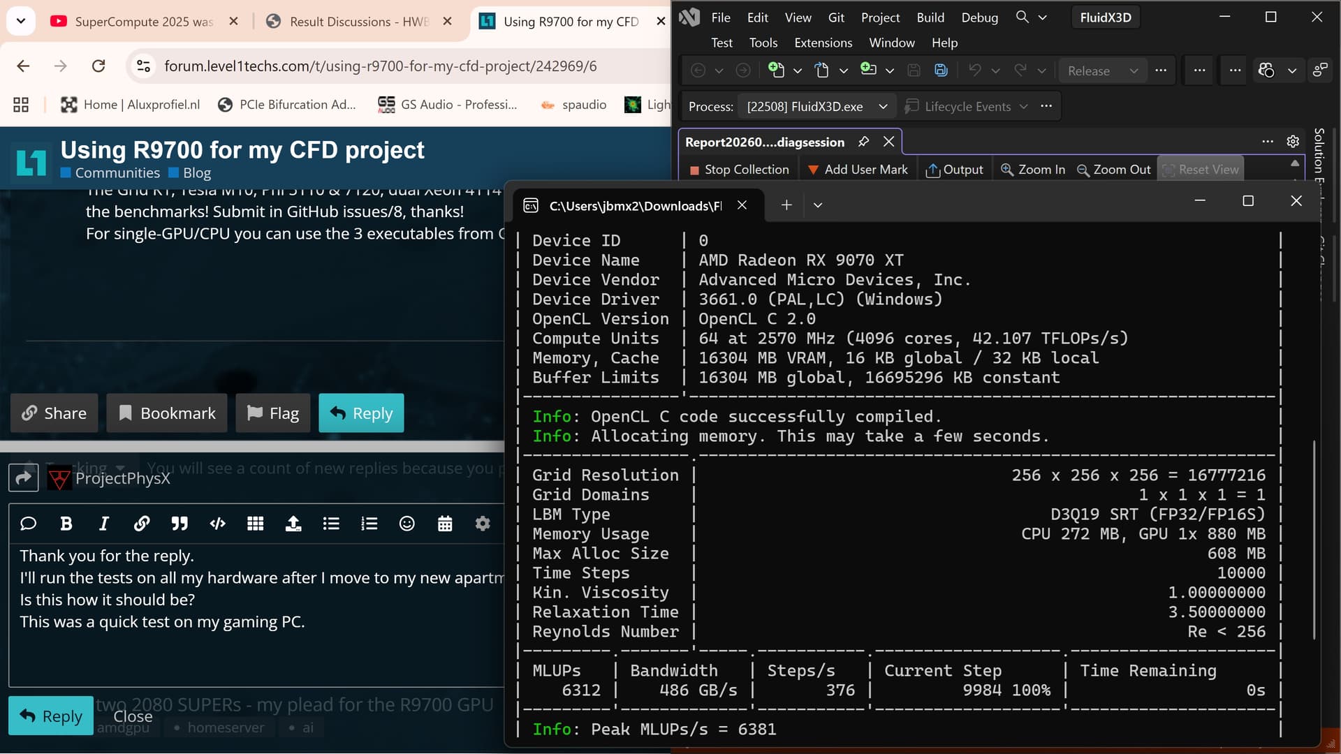Click Stop Collection in diagnostics toolbar

coord(739,170)
